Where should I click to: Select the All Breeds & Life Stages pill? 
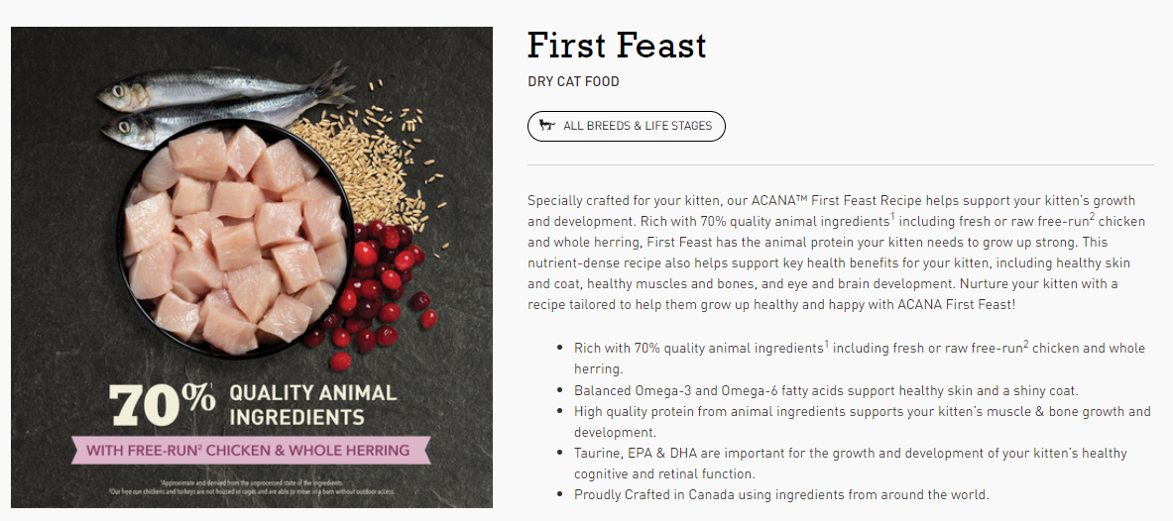[x=626, y=127]
